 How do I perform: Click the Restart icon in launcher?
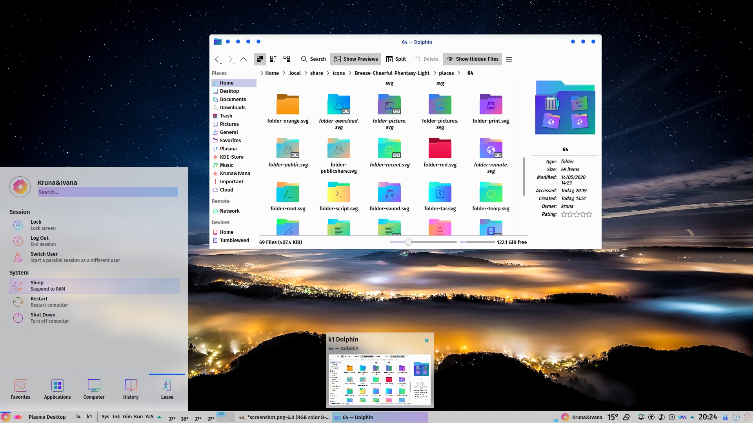pos(18,302)
